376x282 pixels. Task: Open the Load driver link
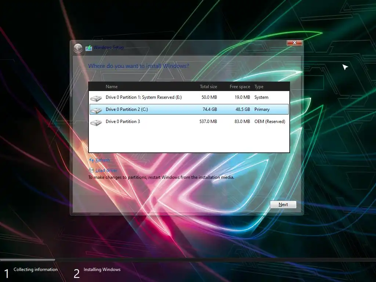coord(106,170)
